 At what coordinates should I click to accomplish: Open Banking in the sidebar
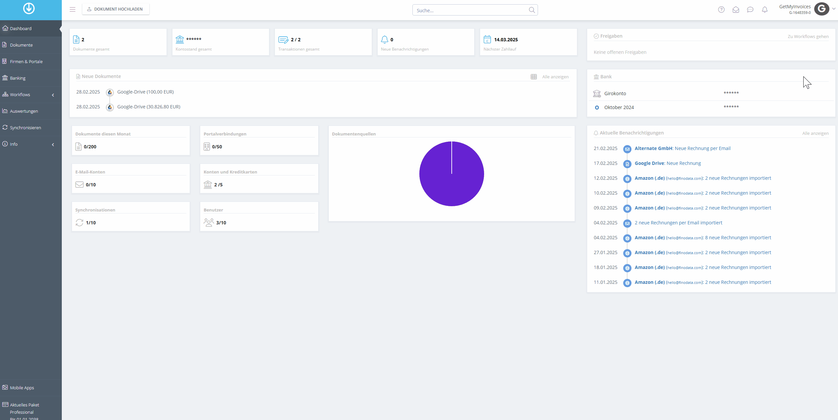[x=31, y=78]
